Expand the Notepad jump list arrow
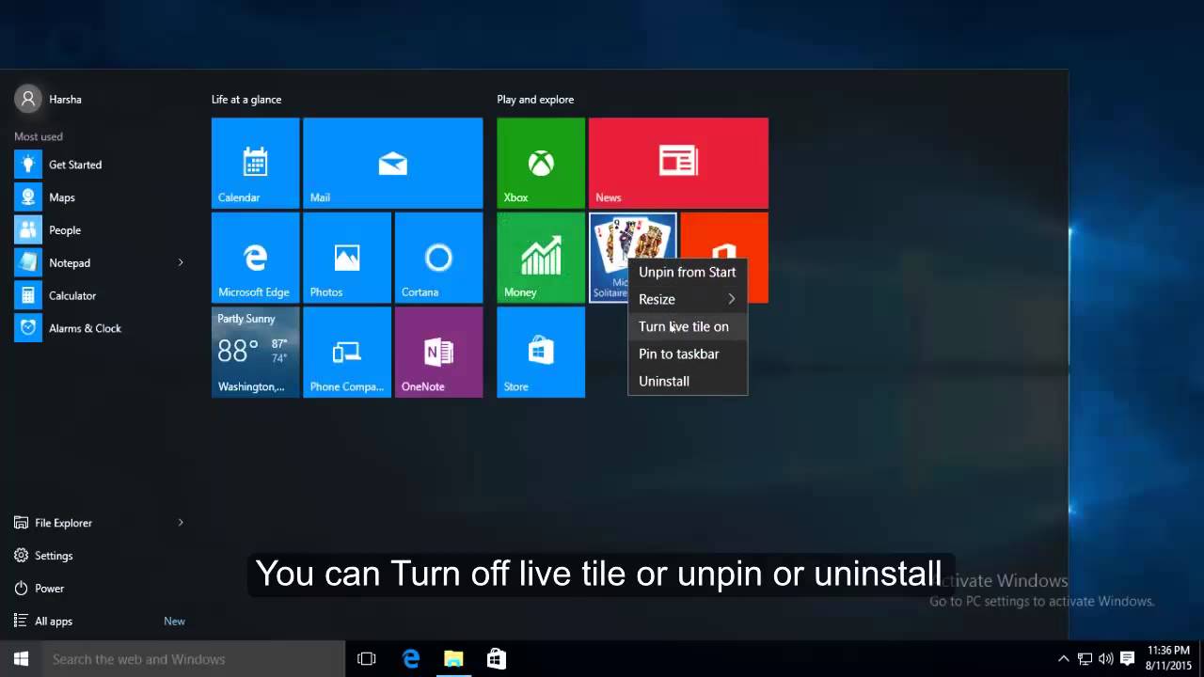Screen dimensions: 1204x677 coord(181,262)
